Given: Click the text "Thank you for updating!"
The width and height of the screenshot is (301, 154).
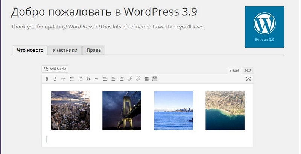Looking at the screenshot, I should tap(39, 27).
